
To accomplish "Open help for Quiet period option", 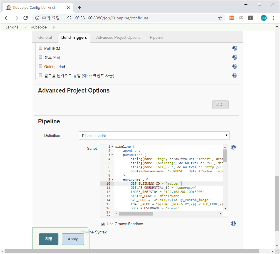I will (235, 66).
